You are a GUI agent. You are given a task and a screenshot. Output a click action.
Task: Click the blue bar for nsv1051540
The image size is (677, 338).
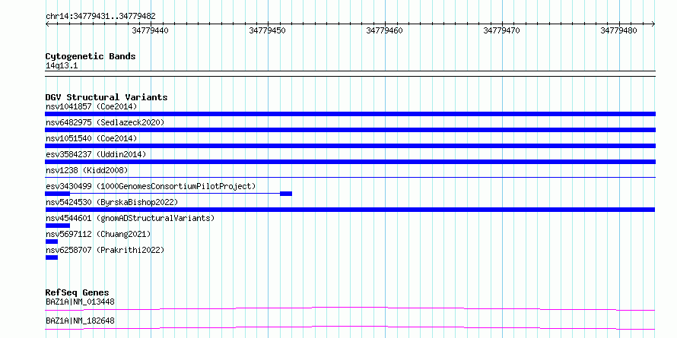tap(350, 146)
